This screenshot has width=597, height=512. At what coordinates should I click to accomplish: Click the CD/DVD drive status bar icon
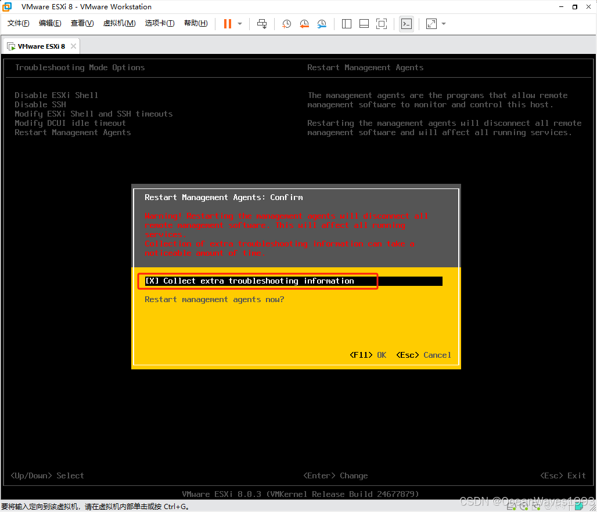point(524,505)
